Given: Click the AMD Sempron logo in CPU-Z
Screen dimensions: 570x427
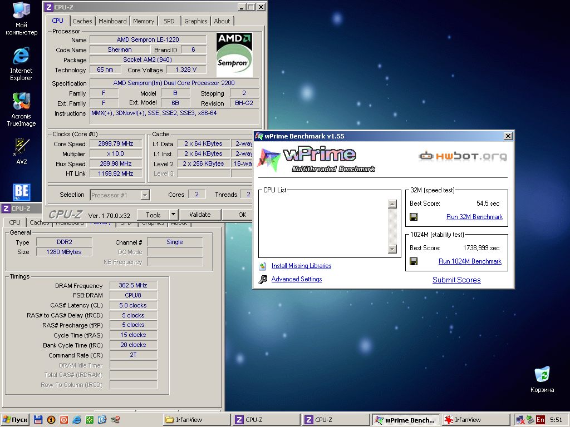Looking at the screenshot, I should pyautogui.click(x=234, y=55).
